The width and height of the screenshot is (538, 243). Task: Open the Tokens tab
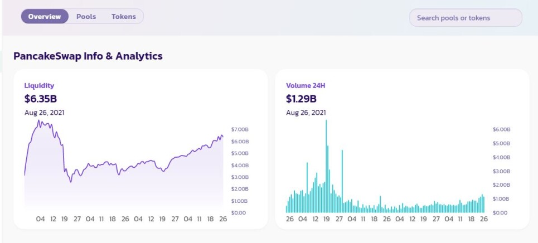point(124,17)
